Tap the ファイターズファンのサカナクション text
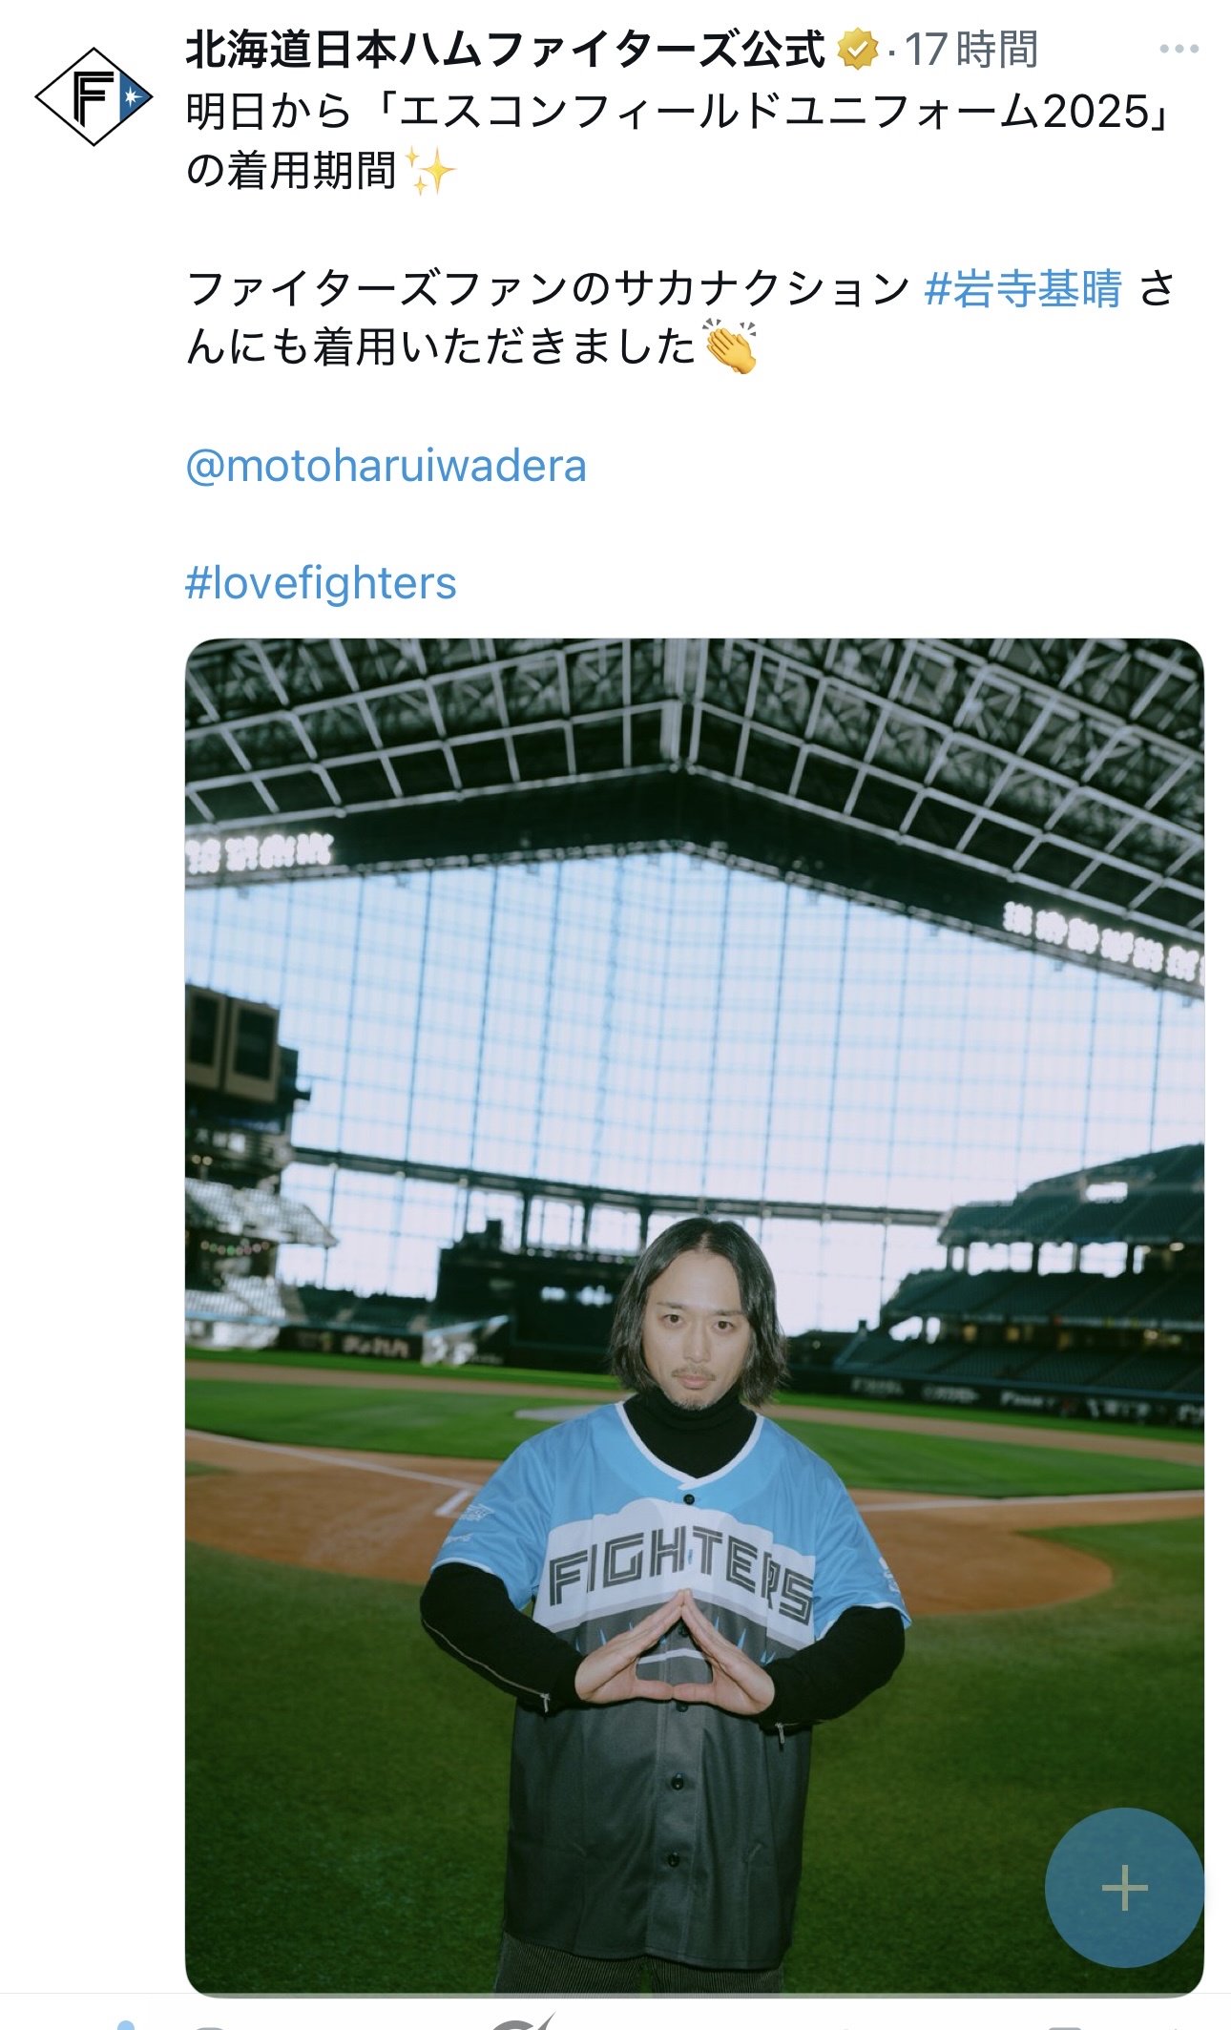Screen dimensions: 1231x2030 click(x=548, y=288)
